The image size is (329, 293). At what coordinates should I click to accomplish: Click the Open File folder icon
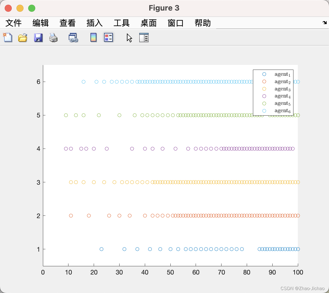tap(23, 38)
